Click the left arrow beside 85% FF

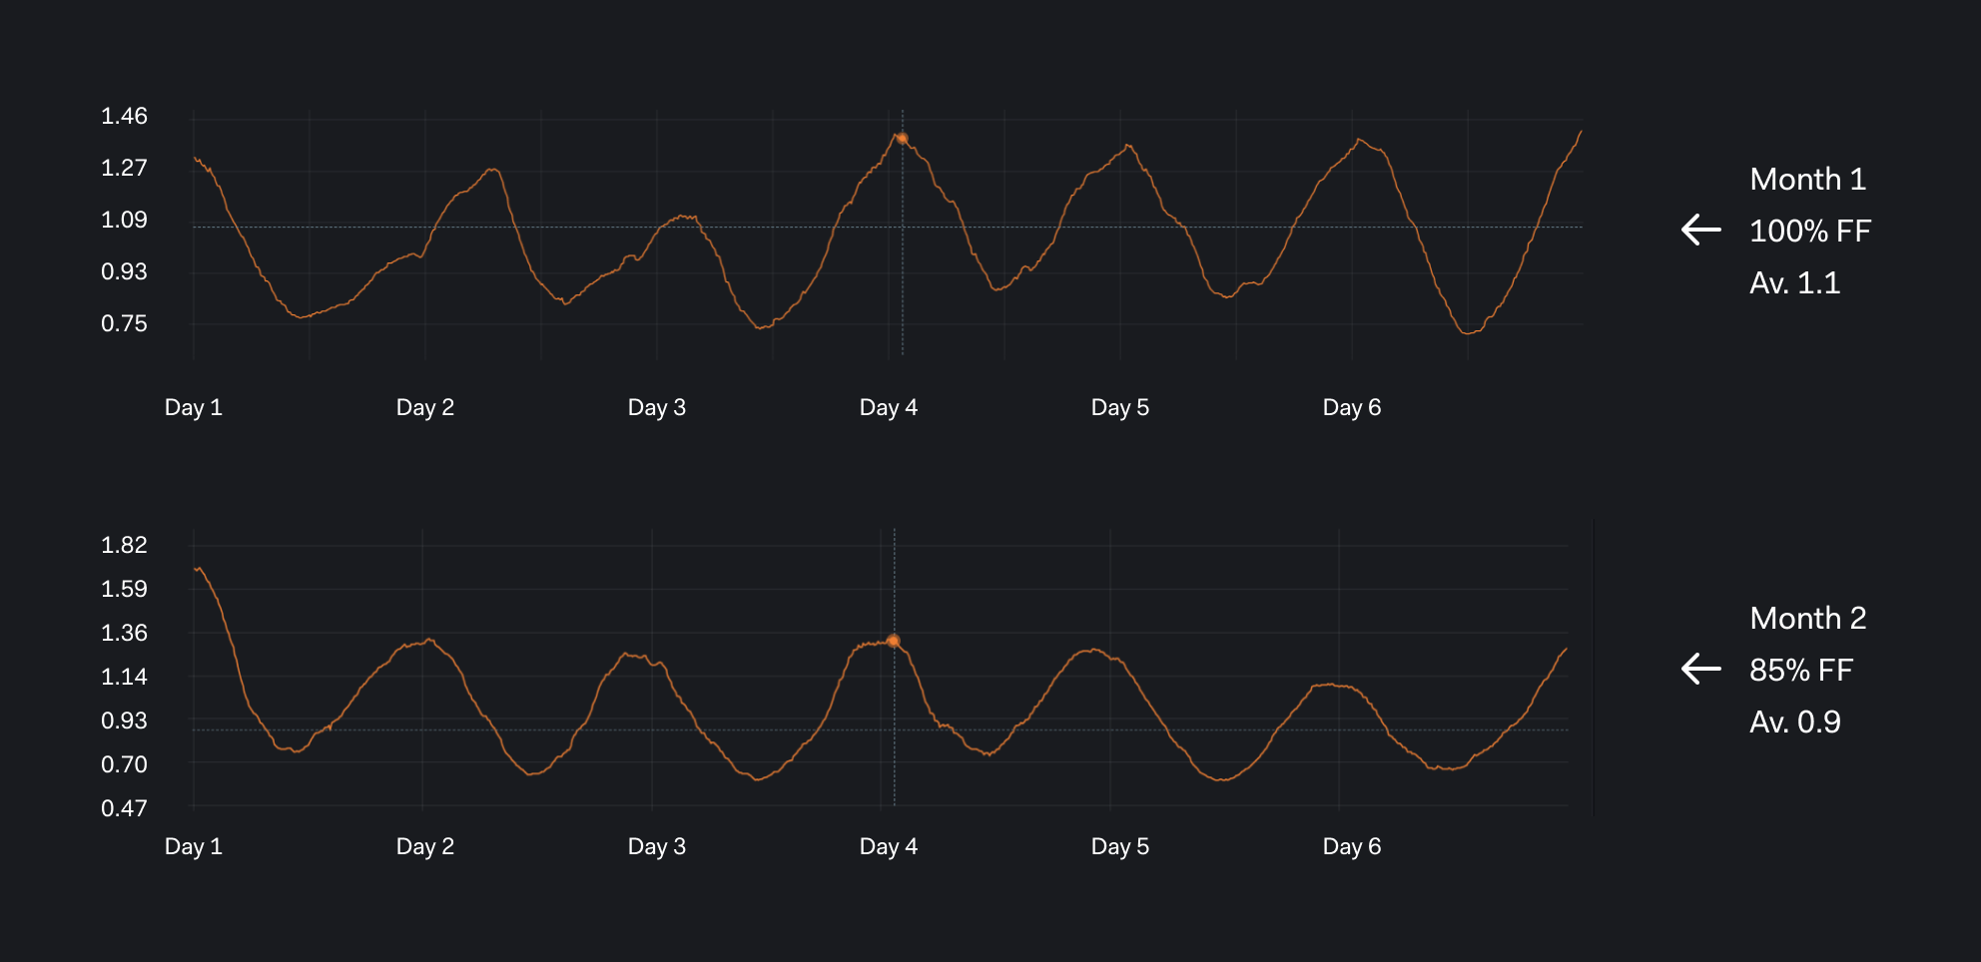[x=1701, y=669]
